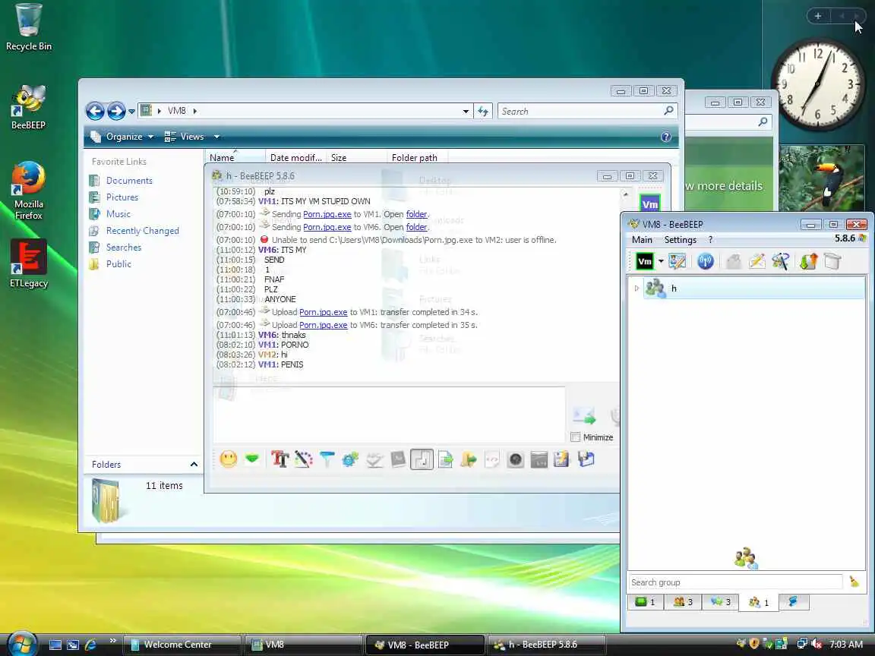The height and width of the screenshot is (656, 875).
Task: Sort by Date modified column header
Action: 295,158
